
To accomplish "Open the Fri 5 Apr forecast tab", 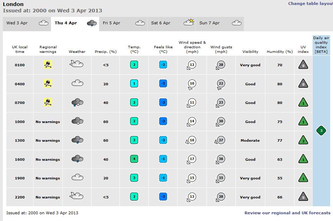I will pyautogui.click(x=123, y=23).
